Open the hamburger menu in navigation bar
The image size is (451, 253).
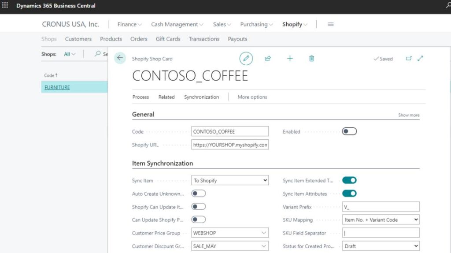click(x=331, y=24)
